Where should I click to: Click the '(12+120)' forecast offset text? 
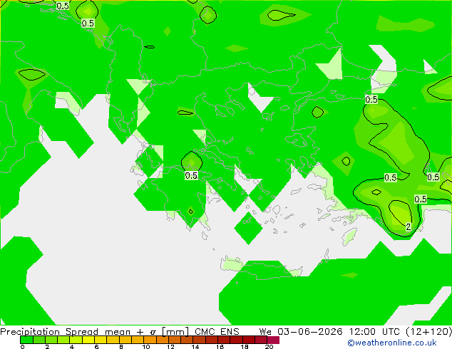coord(428,331)
